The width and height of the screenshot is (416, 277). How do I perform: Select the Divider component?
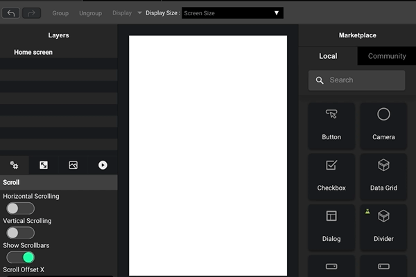pos(383,227)
